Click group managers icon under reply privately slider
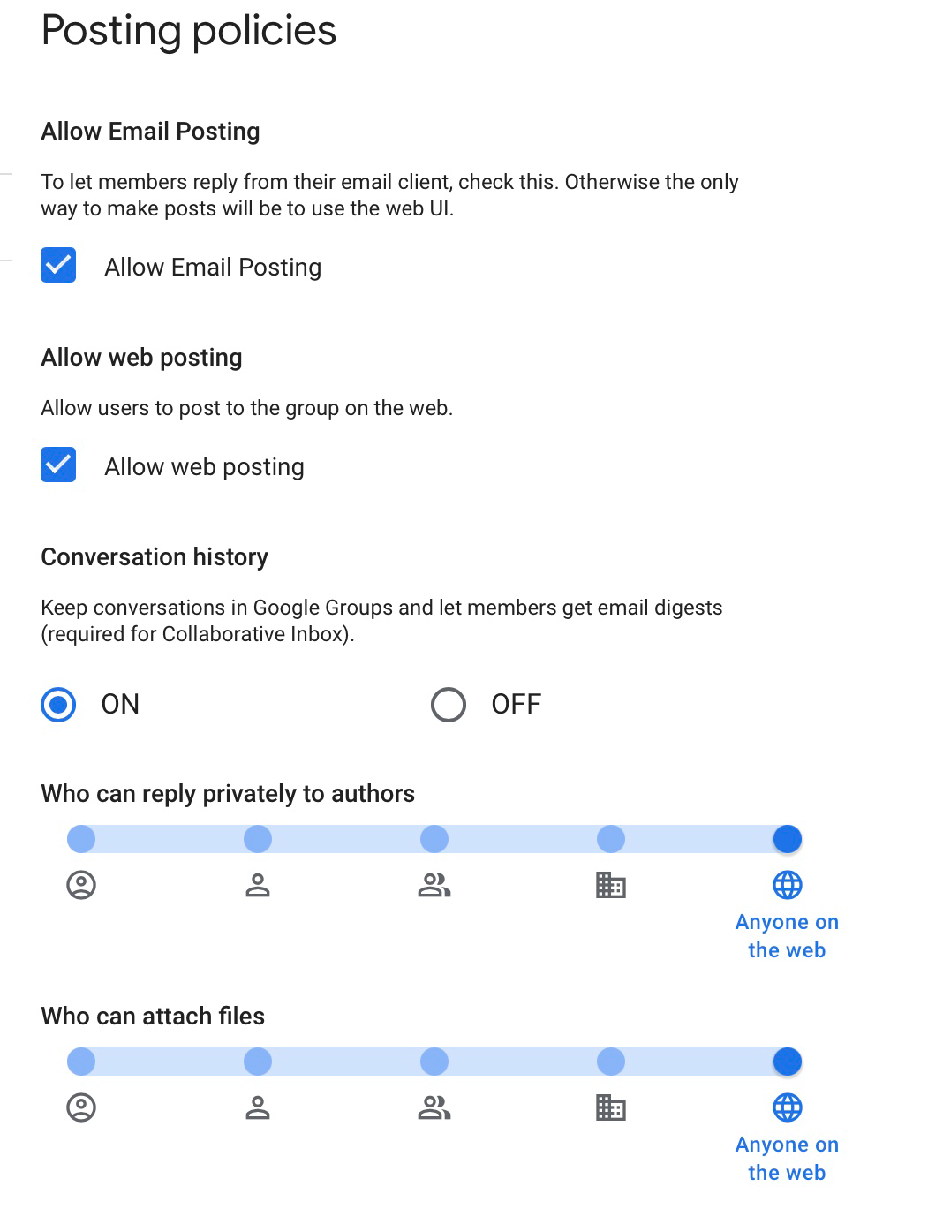 point(258,885)
